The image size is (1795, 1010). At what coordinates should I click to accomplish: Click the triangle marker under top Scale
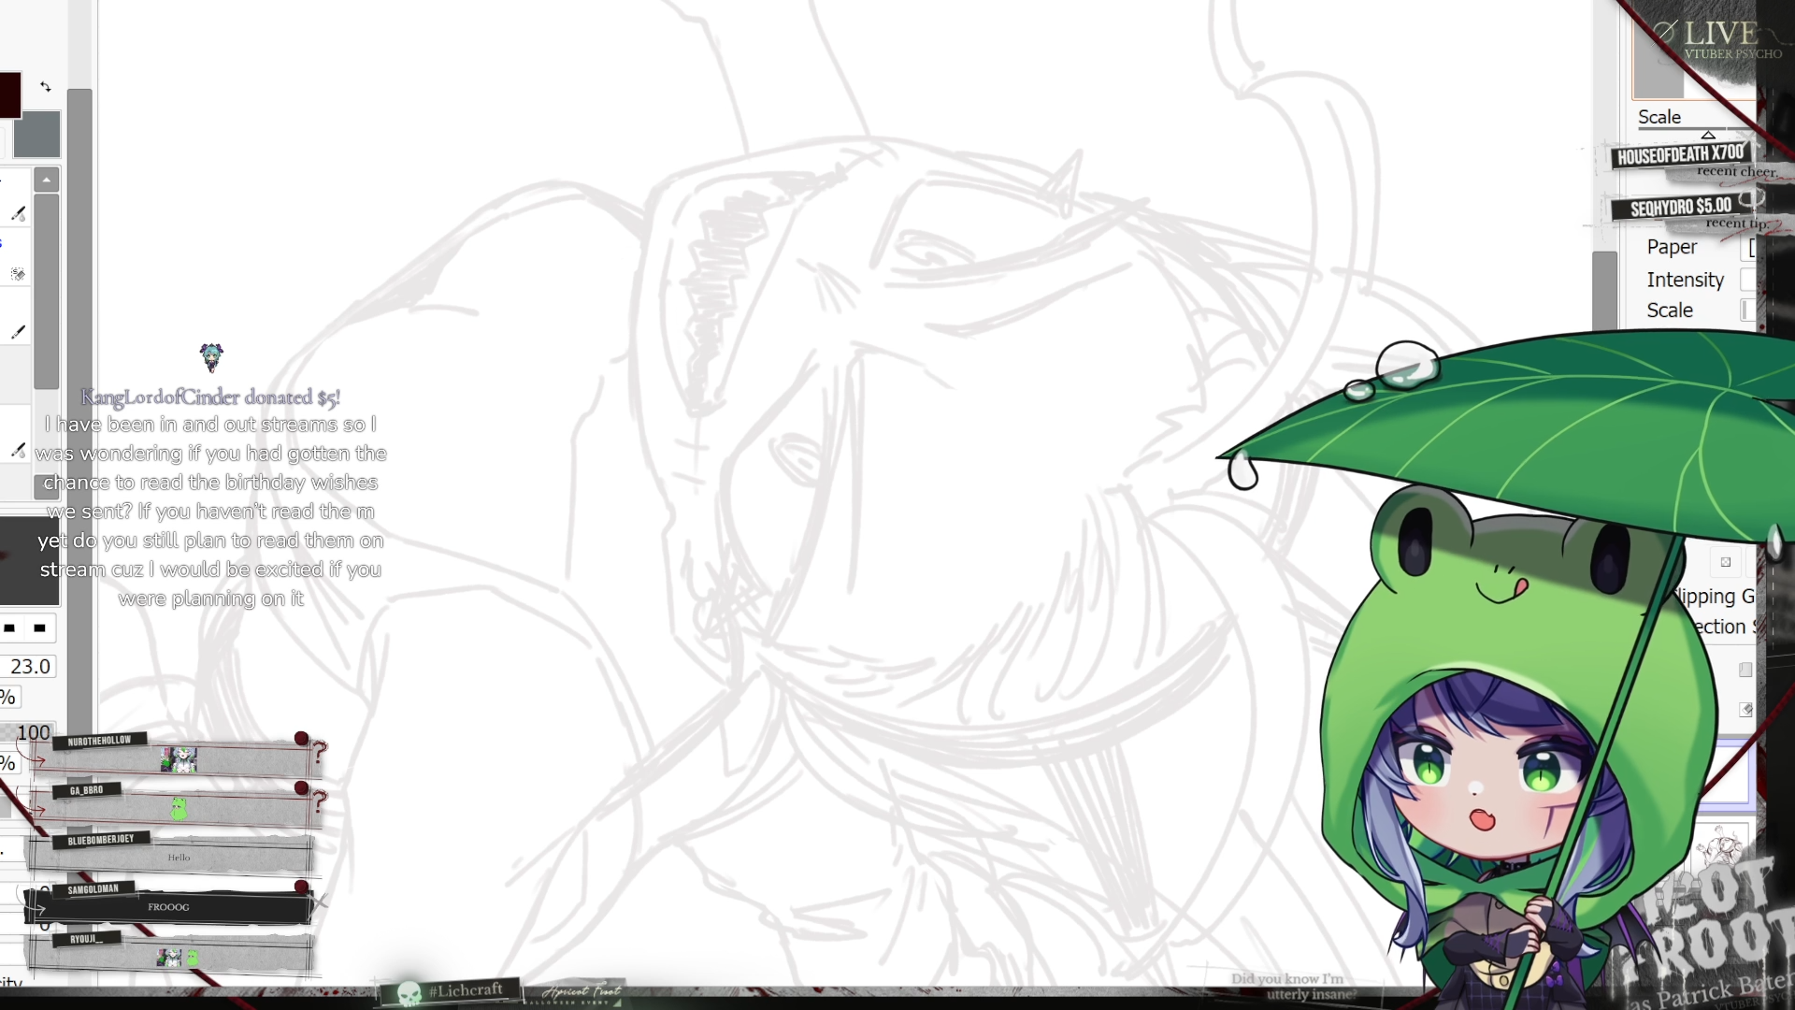tap(1708, 135)
